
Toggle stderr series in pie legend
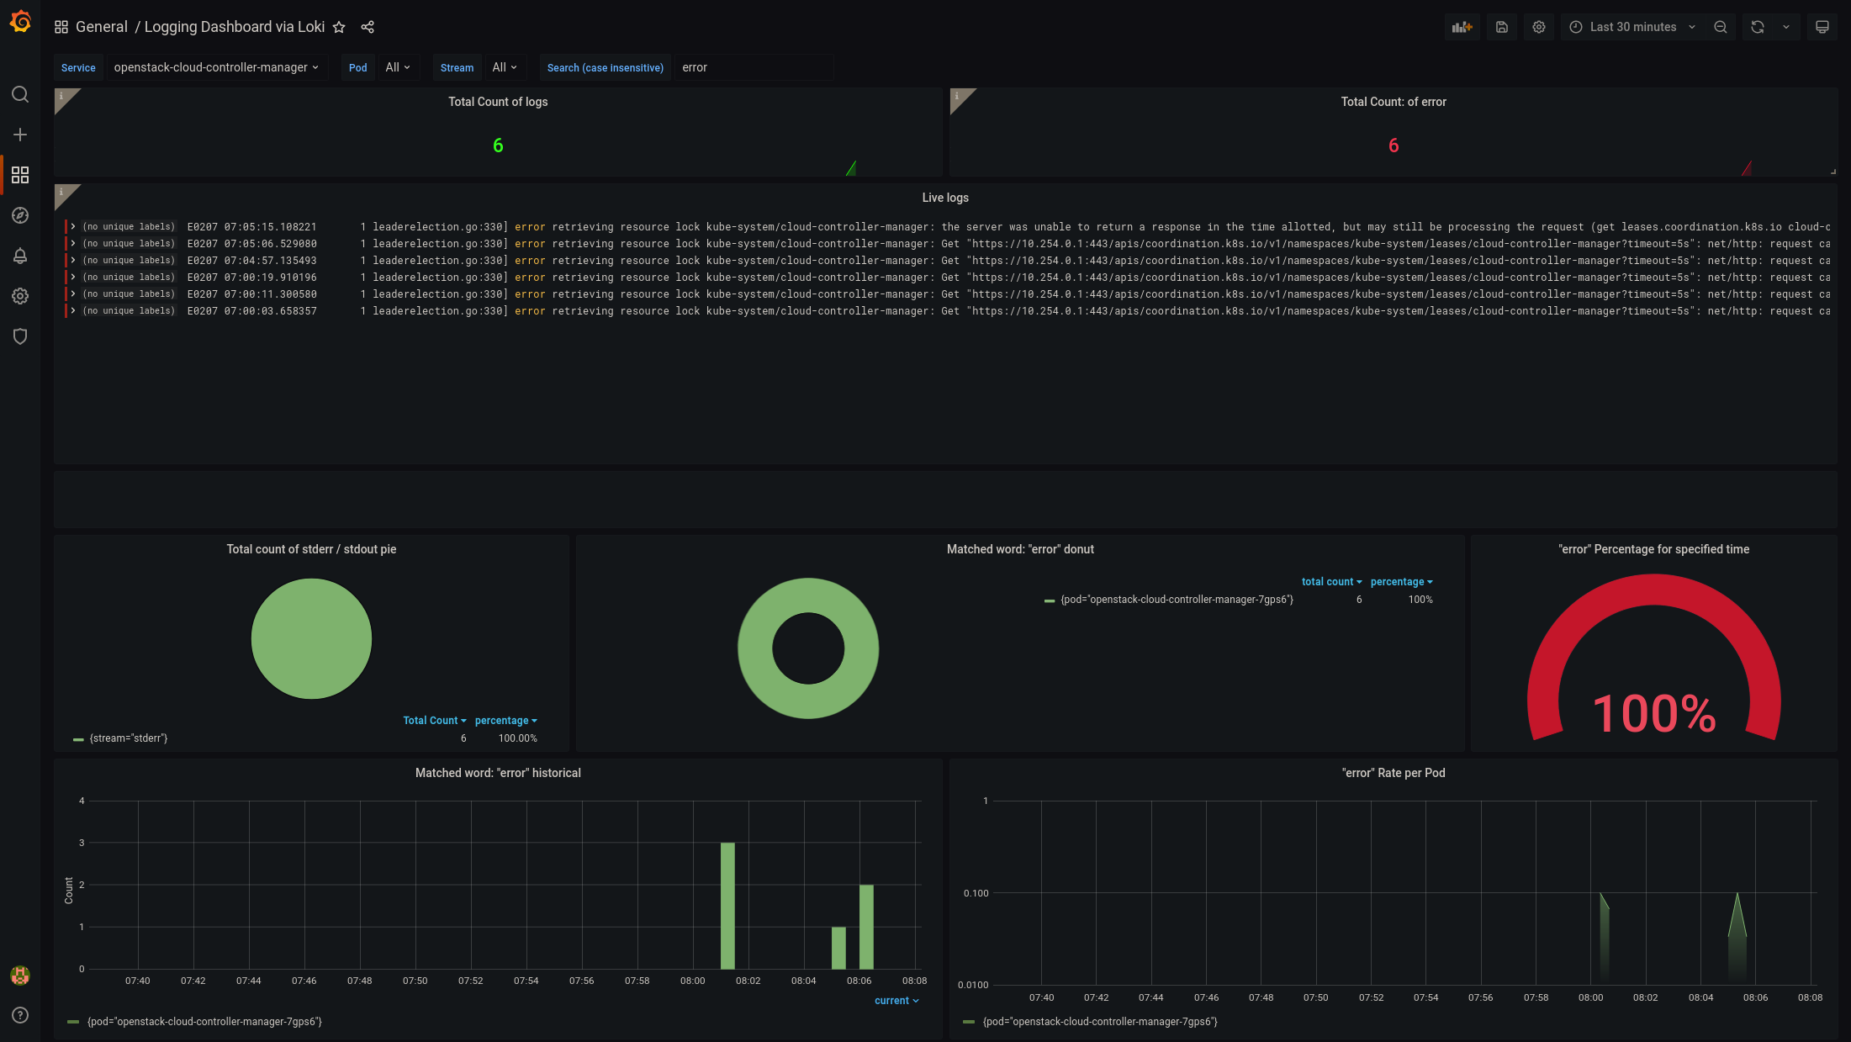pos(128,738)
